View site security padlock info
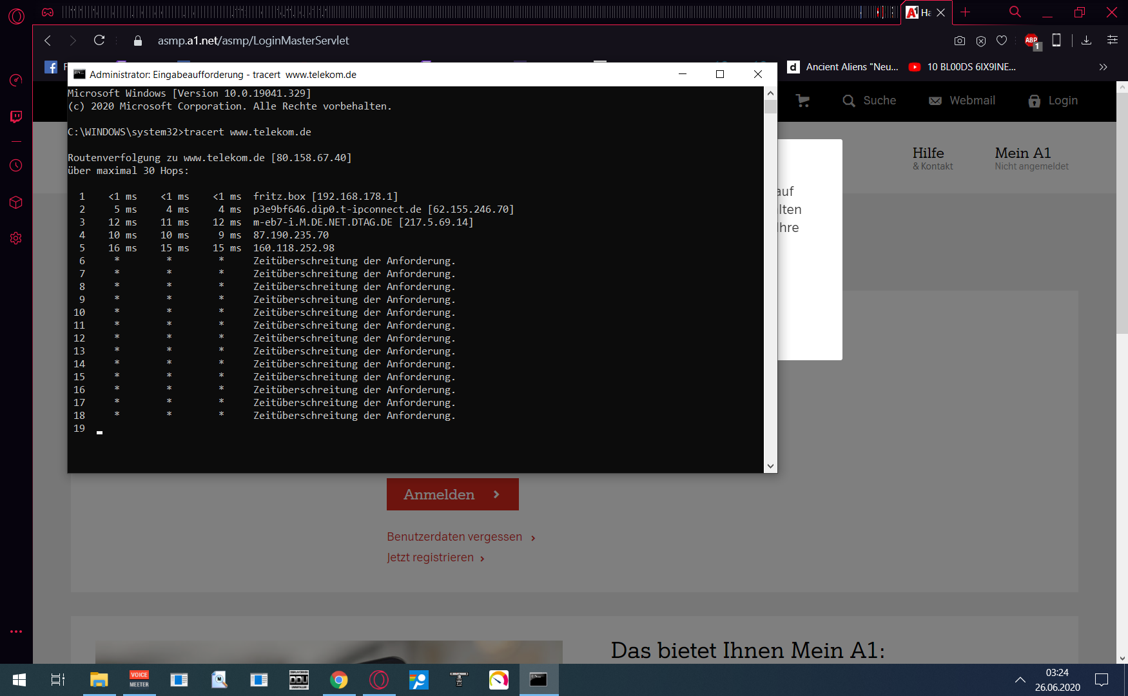Screen dimensions: 1128x696 [137, 41]
